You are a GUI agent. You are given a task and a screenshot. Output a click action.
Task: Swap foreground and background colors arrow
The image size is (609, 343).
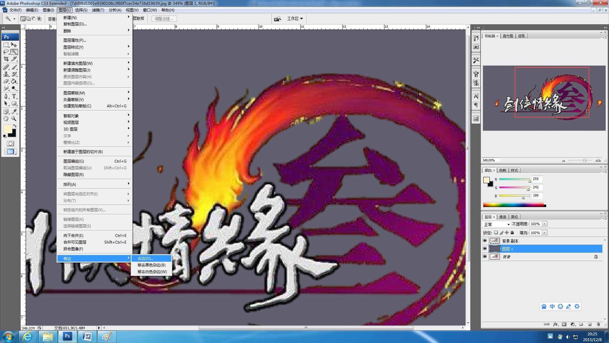click(15, 126)
